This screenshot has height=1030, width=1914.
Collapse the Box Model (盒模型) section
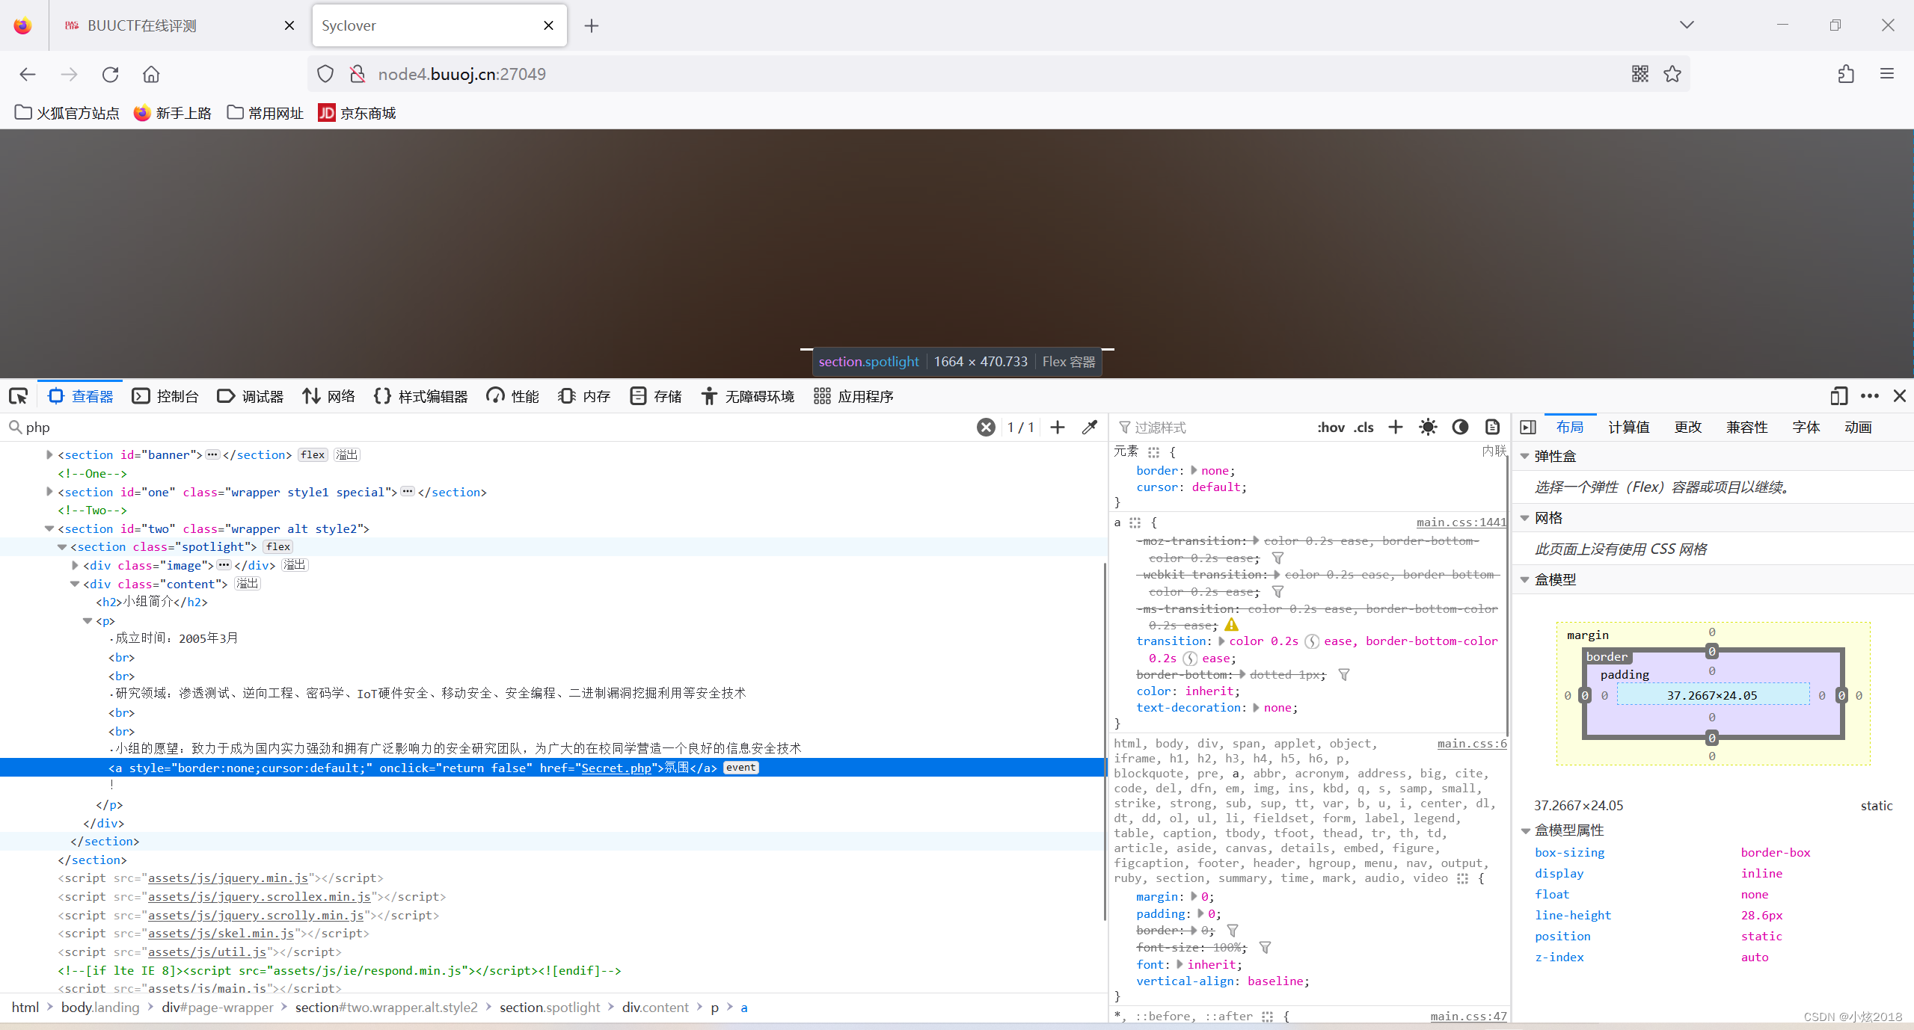[1525, 580]
